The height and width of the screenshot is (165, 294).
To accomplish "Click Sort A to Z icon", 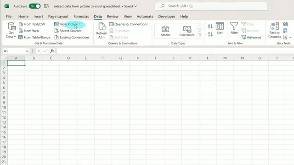I will [210, 26].
